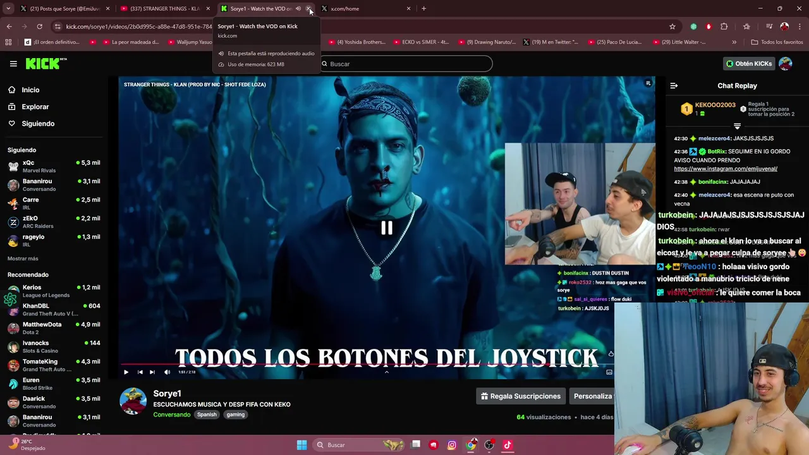Expand the bookmarks overflow chevron
Image resolution: width=809 pixels, height=455 pixels.
coord(734,42)
